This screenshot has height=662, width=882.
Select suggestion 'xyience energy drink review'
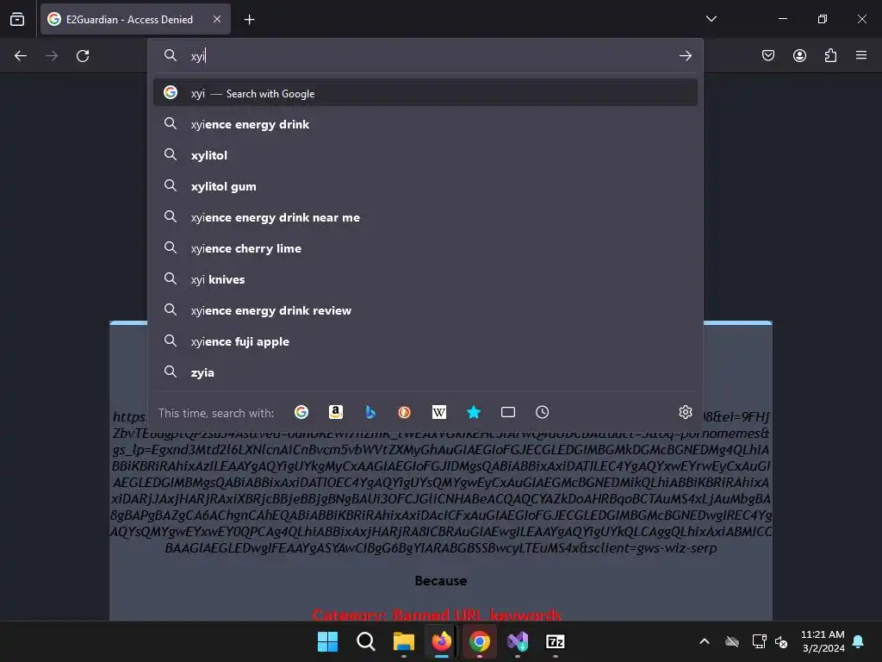click(x=425, y=309)
